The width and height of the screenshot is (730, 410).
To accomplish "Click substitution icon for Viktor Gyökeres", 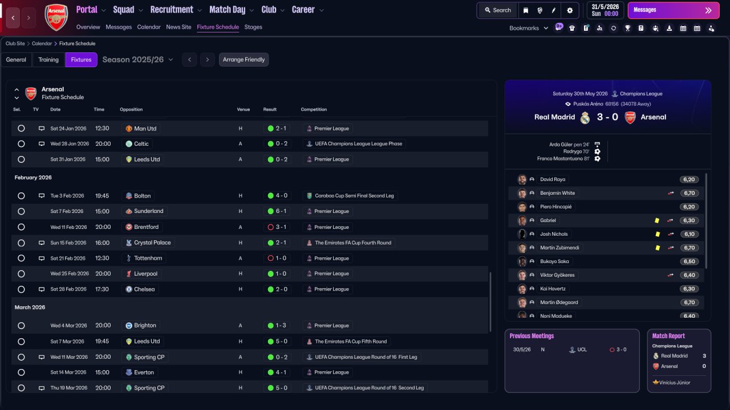I will pyautogui.click(x=671, y=275).
